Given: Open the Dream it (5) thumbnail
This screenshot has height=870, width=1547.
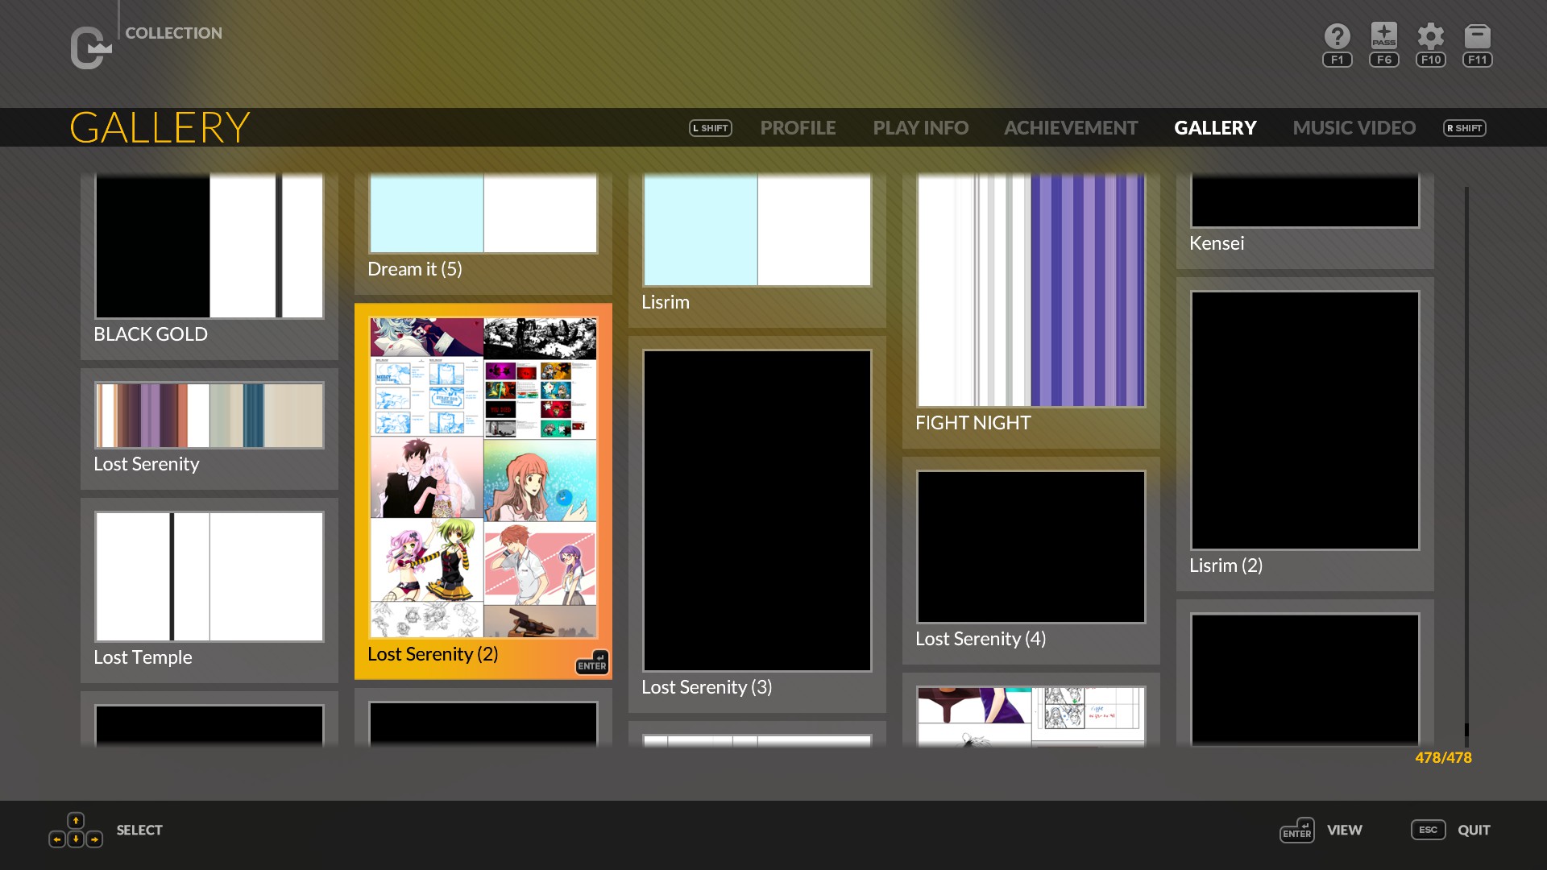Looking at the screenshot, I should click(x=483, y=213).
